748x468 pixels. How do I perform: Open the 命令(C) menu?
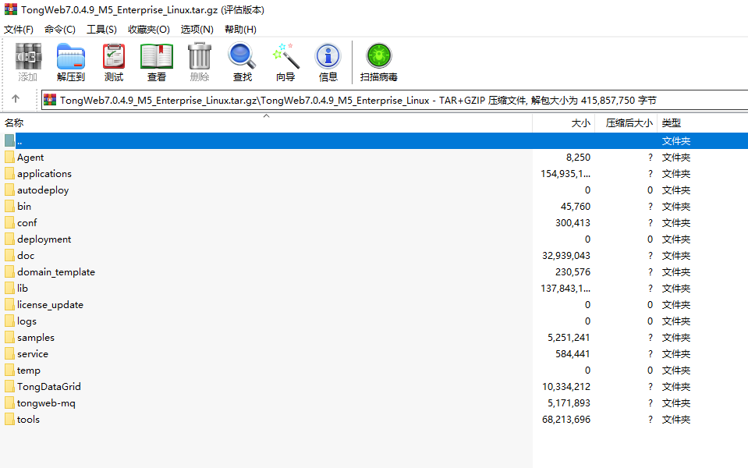click(x=59, y=30)
